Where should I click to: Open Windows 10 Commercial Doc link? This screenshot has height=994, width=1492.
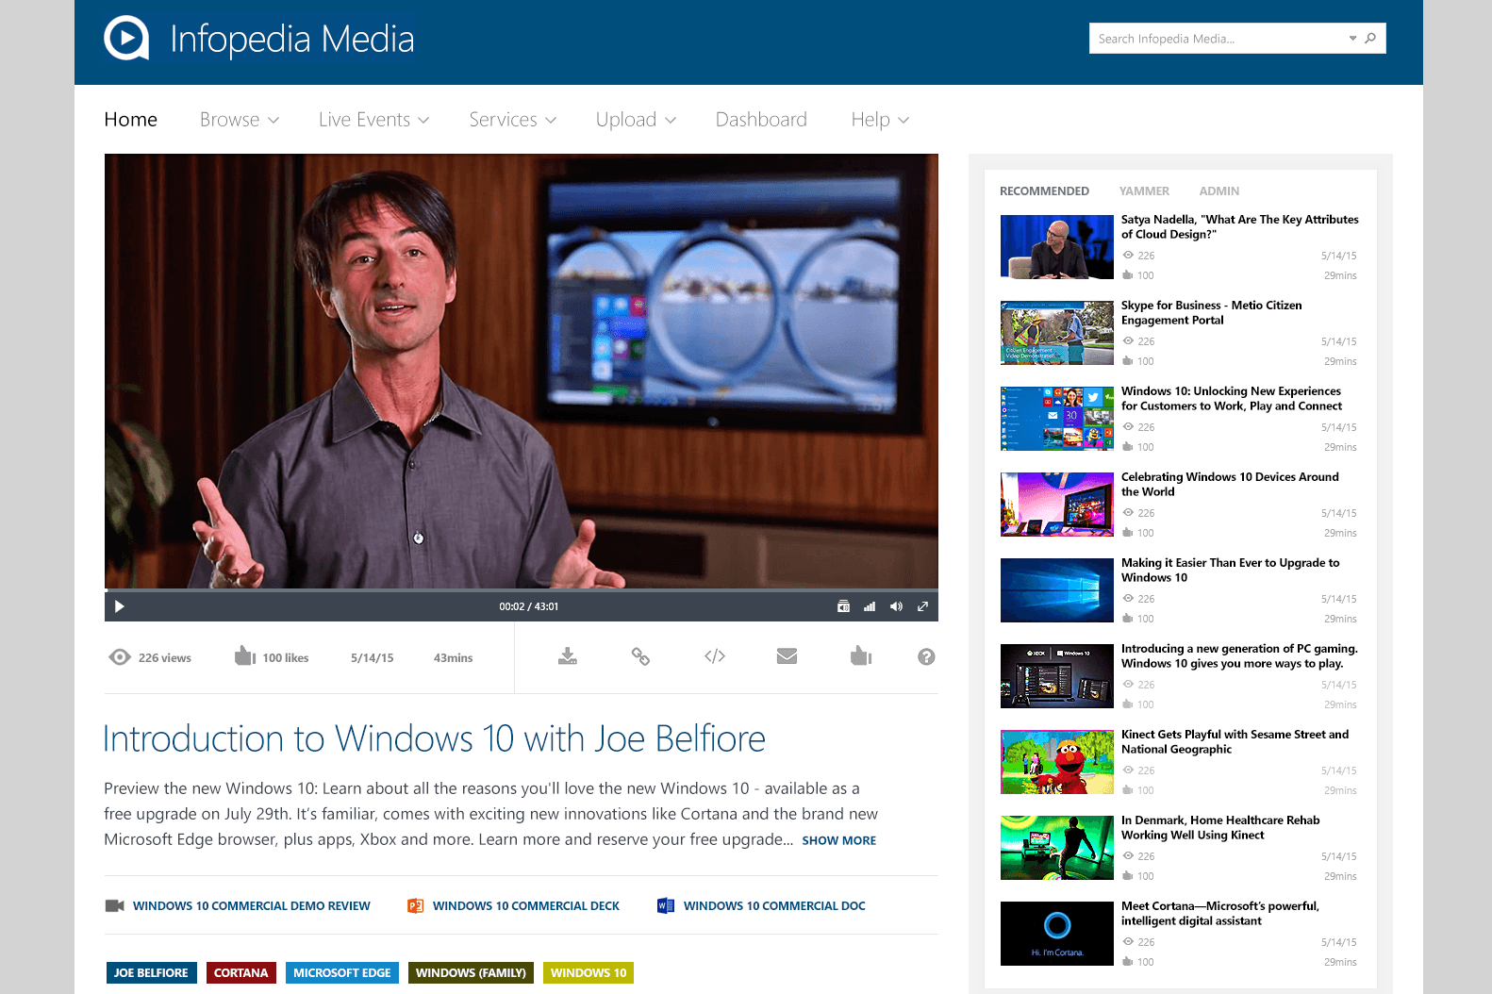point(774,906)
